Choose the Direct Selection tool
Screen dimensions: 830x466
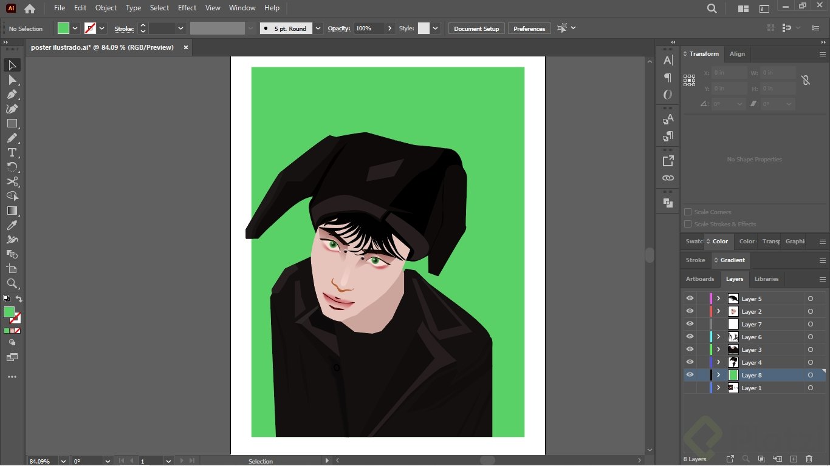point(12,79)
